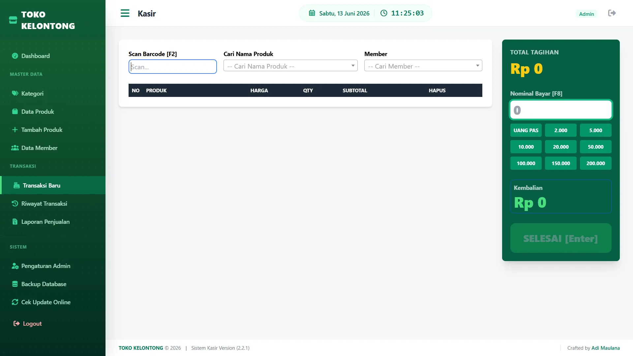Click the HAPUS column header

point(437,90)
